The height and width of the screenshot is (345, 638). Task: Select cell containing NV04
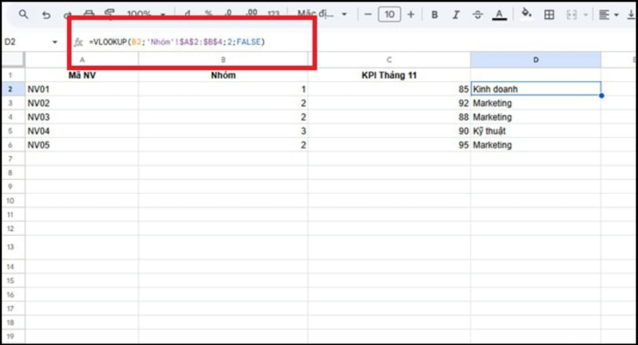(x=82, y=131)
